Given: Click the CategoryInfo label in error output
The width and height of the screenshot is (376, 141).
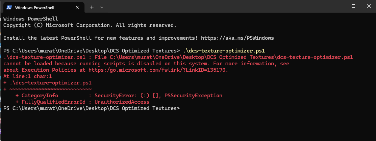Looking at the screenshot, I should 40,96.
